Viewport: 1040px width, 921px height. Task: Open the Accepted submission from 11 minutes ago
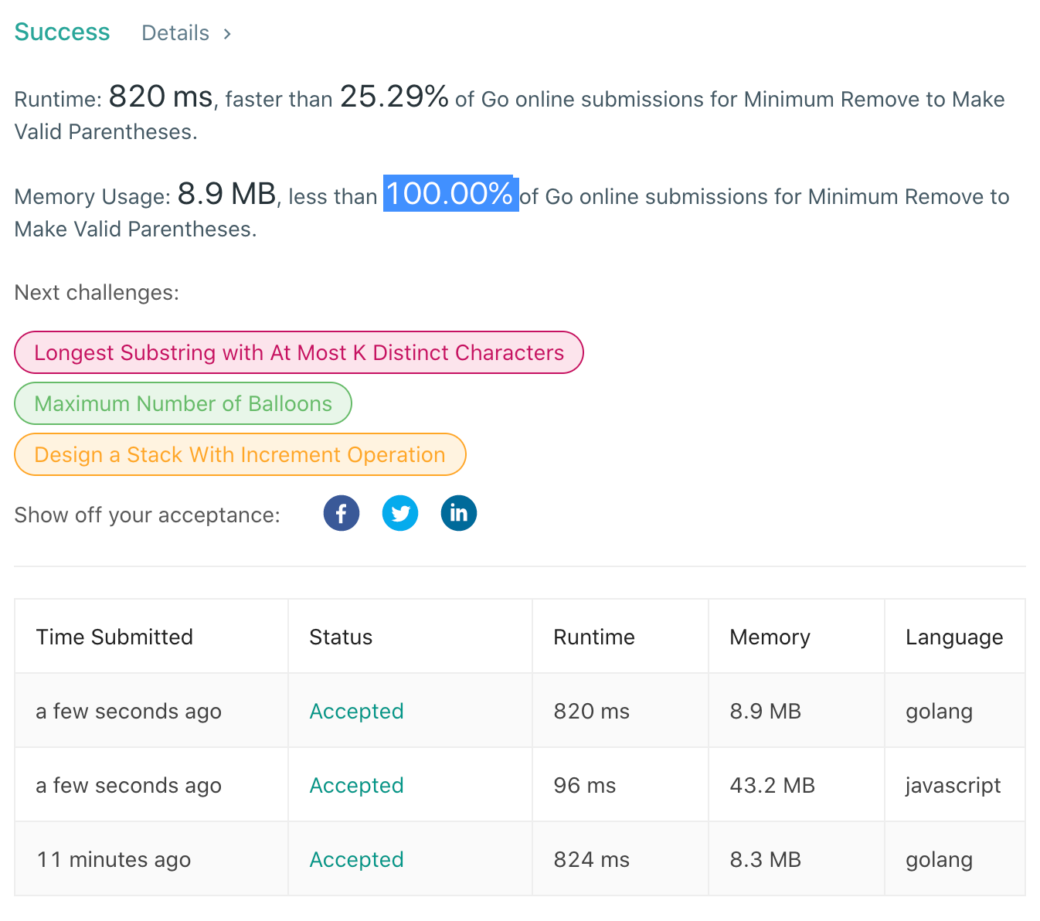[x=356, y=859]
